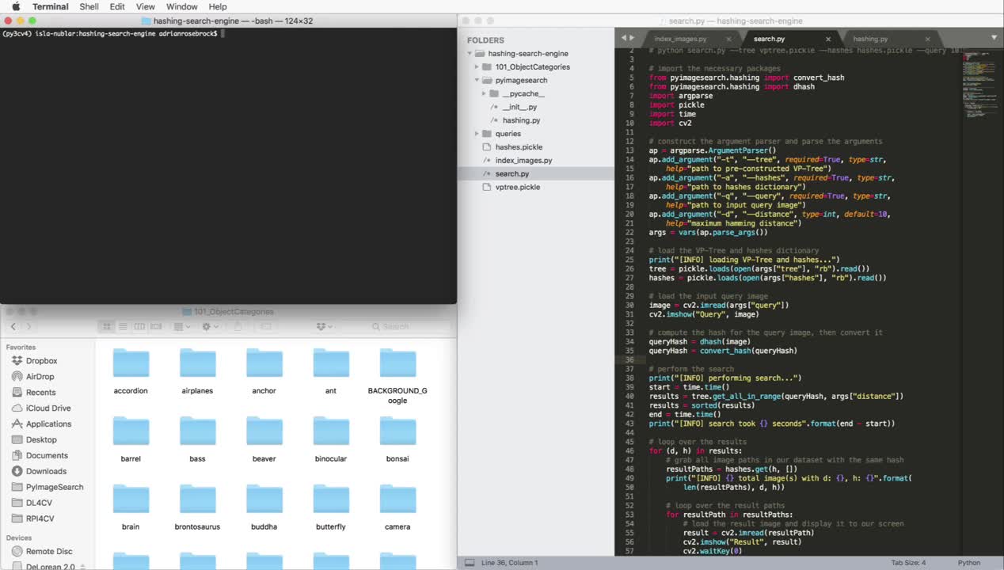Expand the 101_ObjectCategories folder in sidebar
This screenshot has width=1004, height=570.
pos(477,67)
